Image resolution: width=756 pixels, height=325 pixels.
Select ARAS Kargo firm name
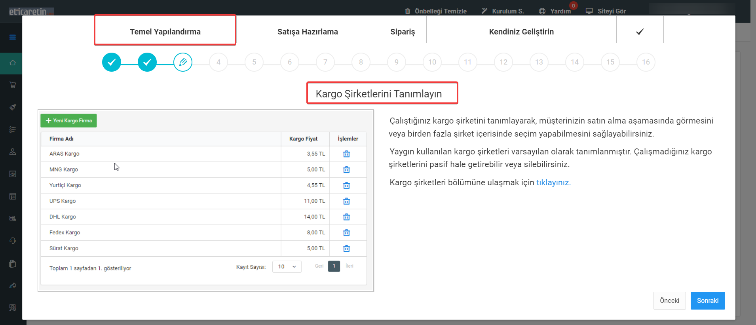65,154
